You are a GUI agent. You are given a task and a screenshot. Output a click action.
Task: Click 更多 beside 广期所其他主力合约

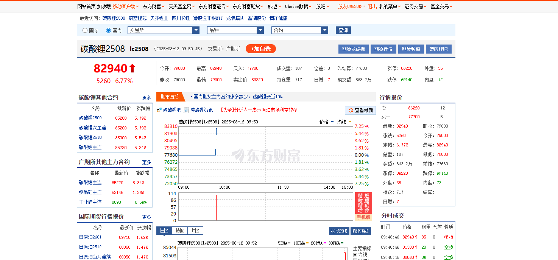147,162
